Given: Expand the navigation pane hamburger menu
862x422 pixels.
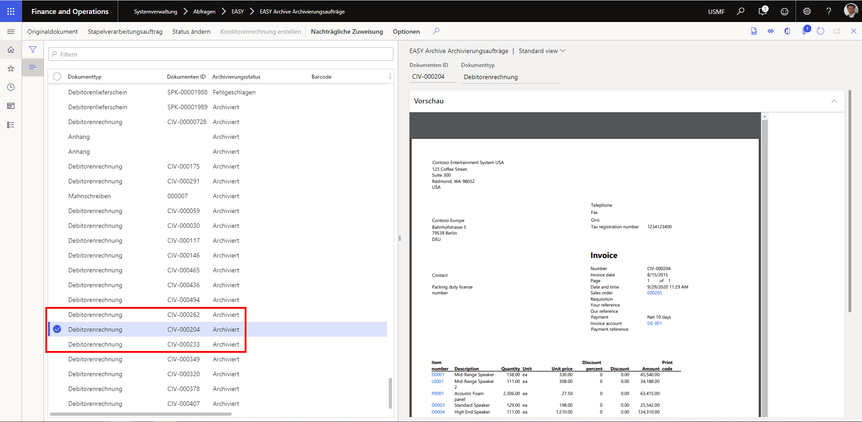Looking at the screenshot, I should 11,31.
